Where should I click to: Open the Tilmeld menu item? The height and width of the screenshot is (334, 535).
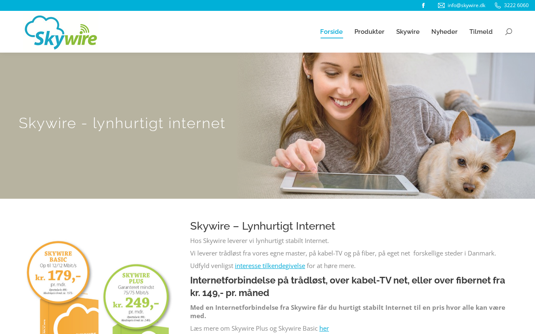(x=481, y=32)
